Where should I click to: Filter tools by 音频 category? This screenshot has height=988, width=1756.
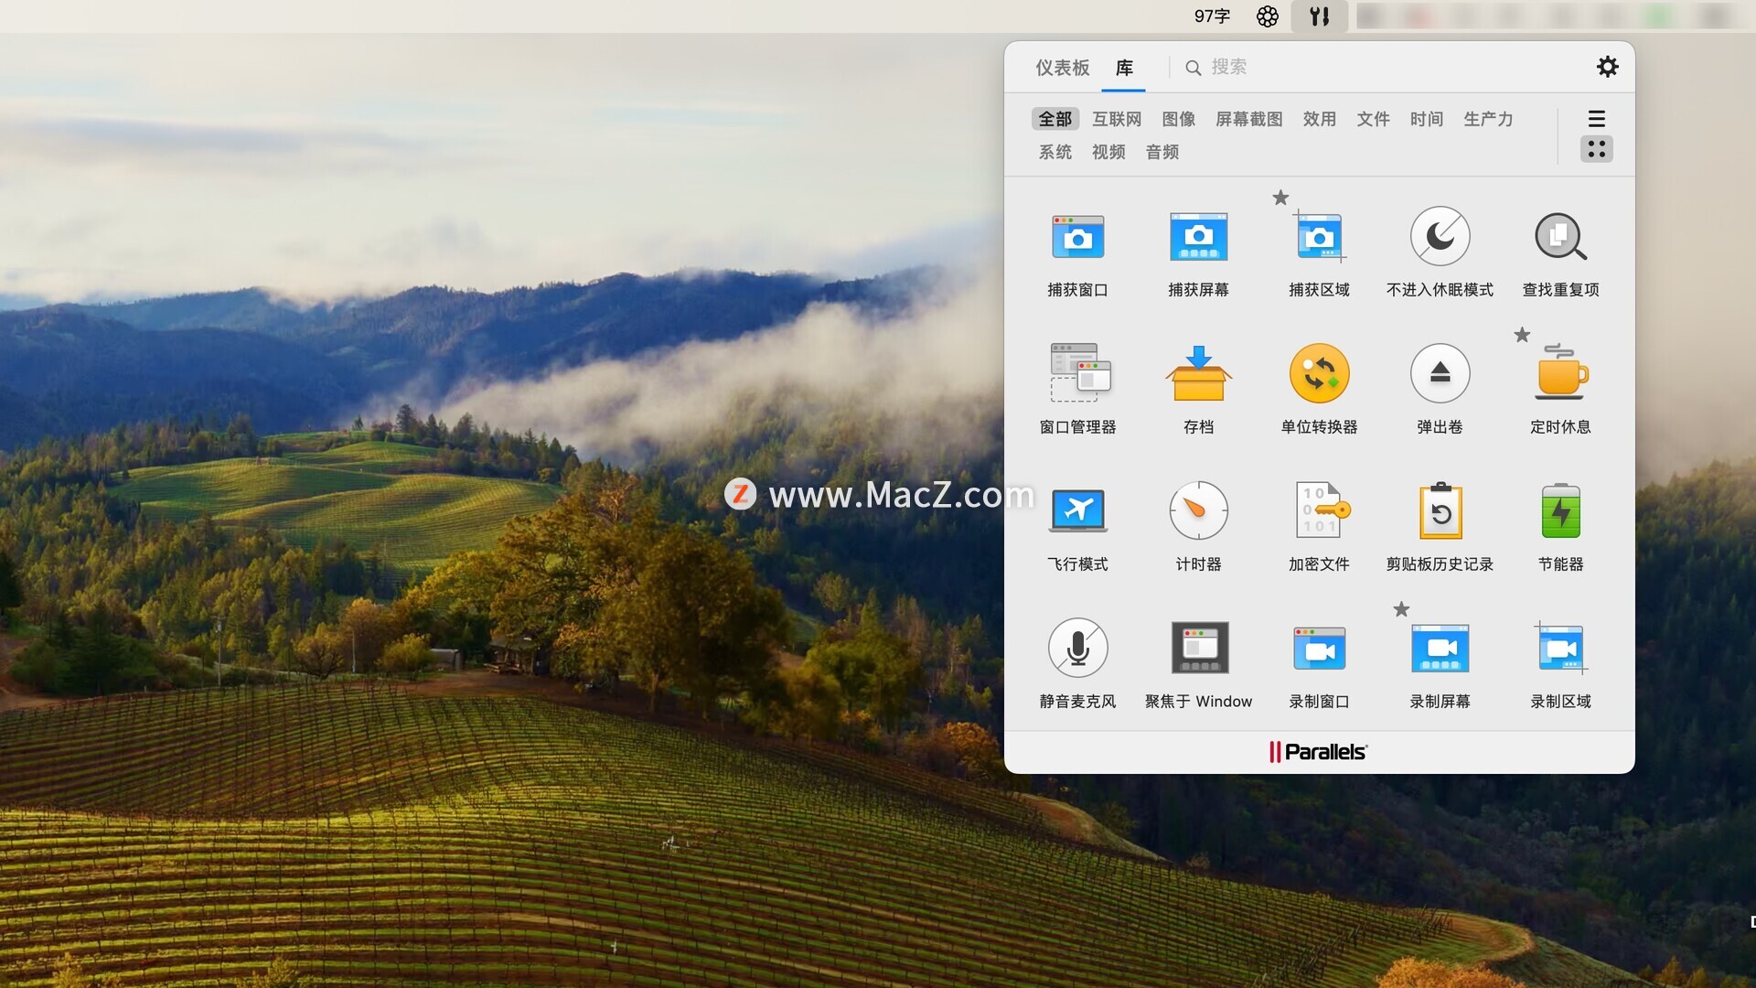click(x=1162, y=152)
